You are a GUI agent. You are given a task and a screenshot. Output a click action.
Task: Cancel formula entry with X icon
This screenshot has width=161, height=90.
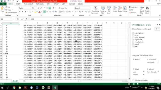[18, 19]
